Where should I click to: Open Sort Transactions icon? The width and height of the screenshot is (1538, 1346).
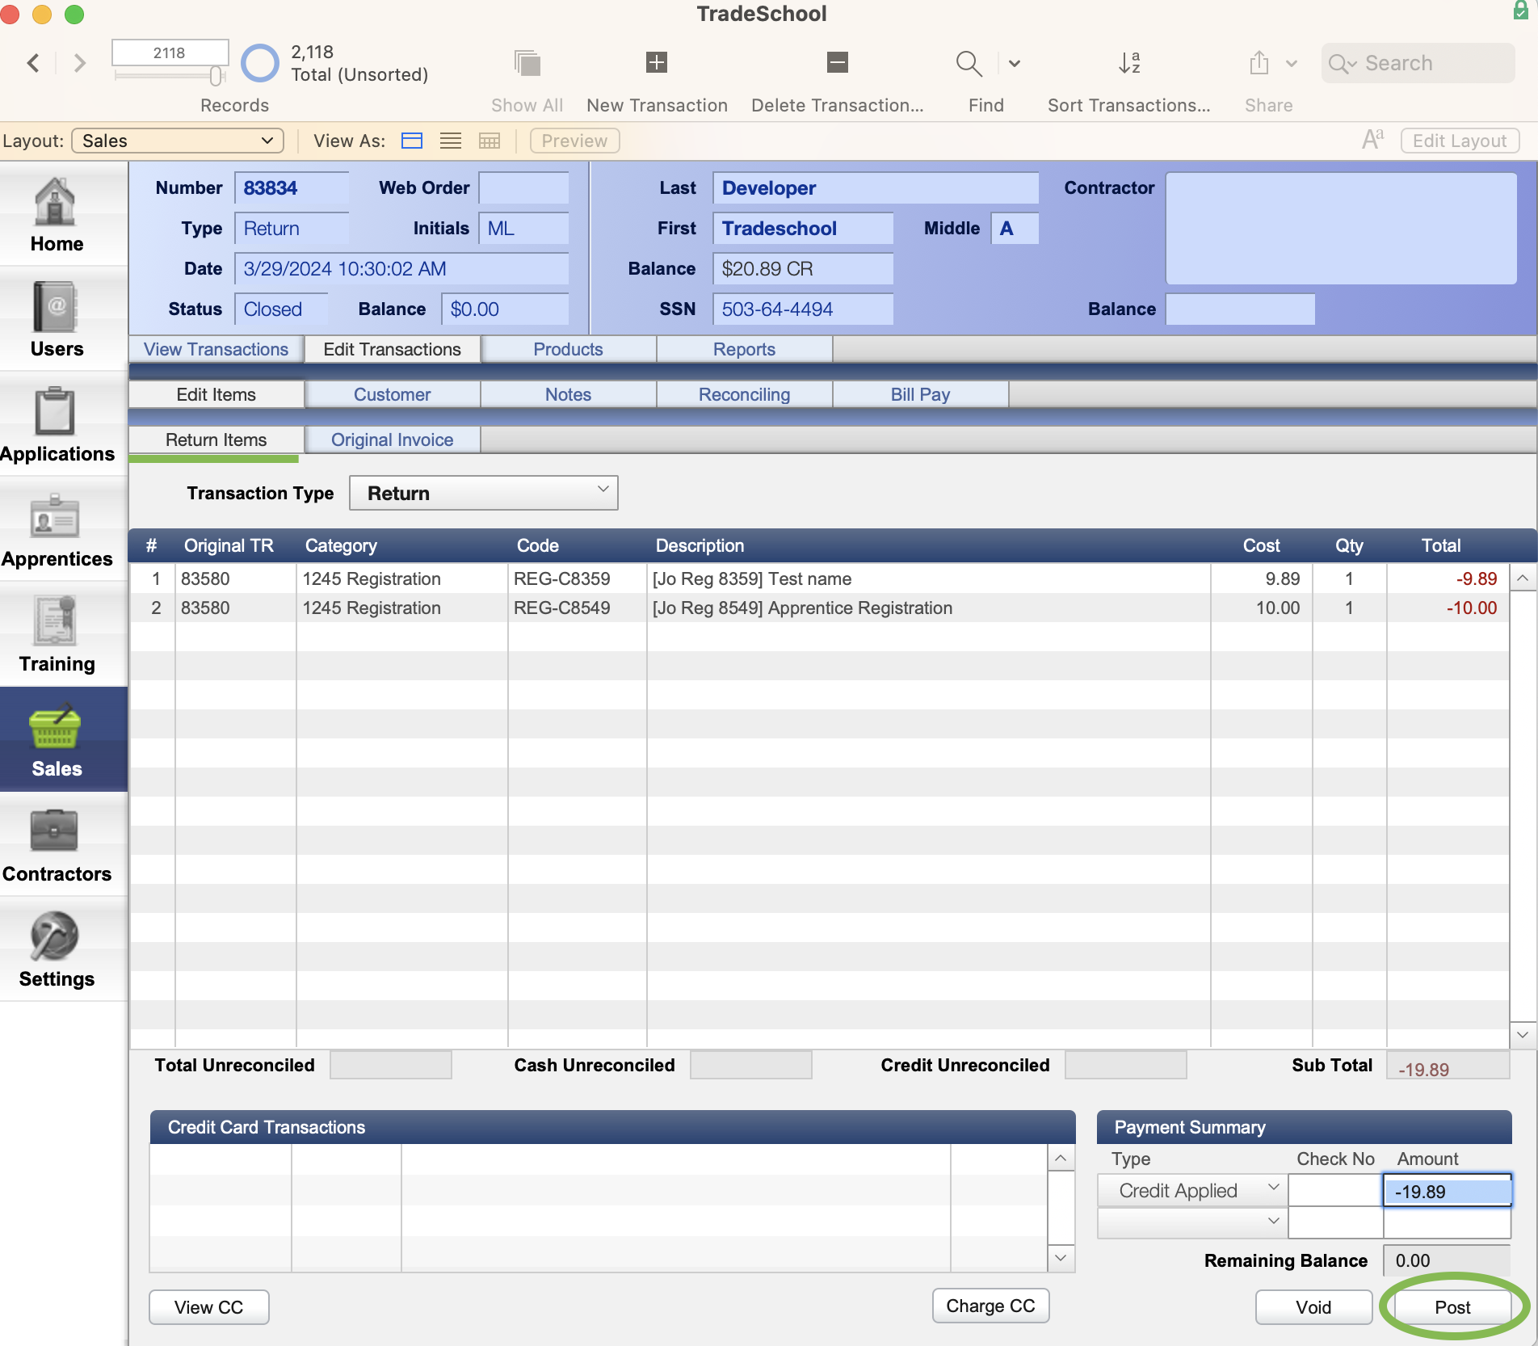pyautogui.click(x=1128, y=63)
